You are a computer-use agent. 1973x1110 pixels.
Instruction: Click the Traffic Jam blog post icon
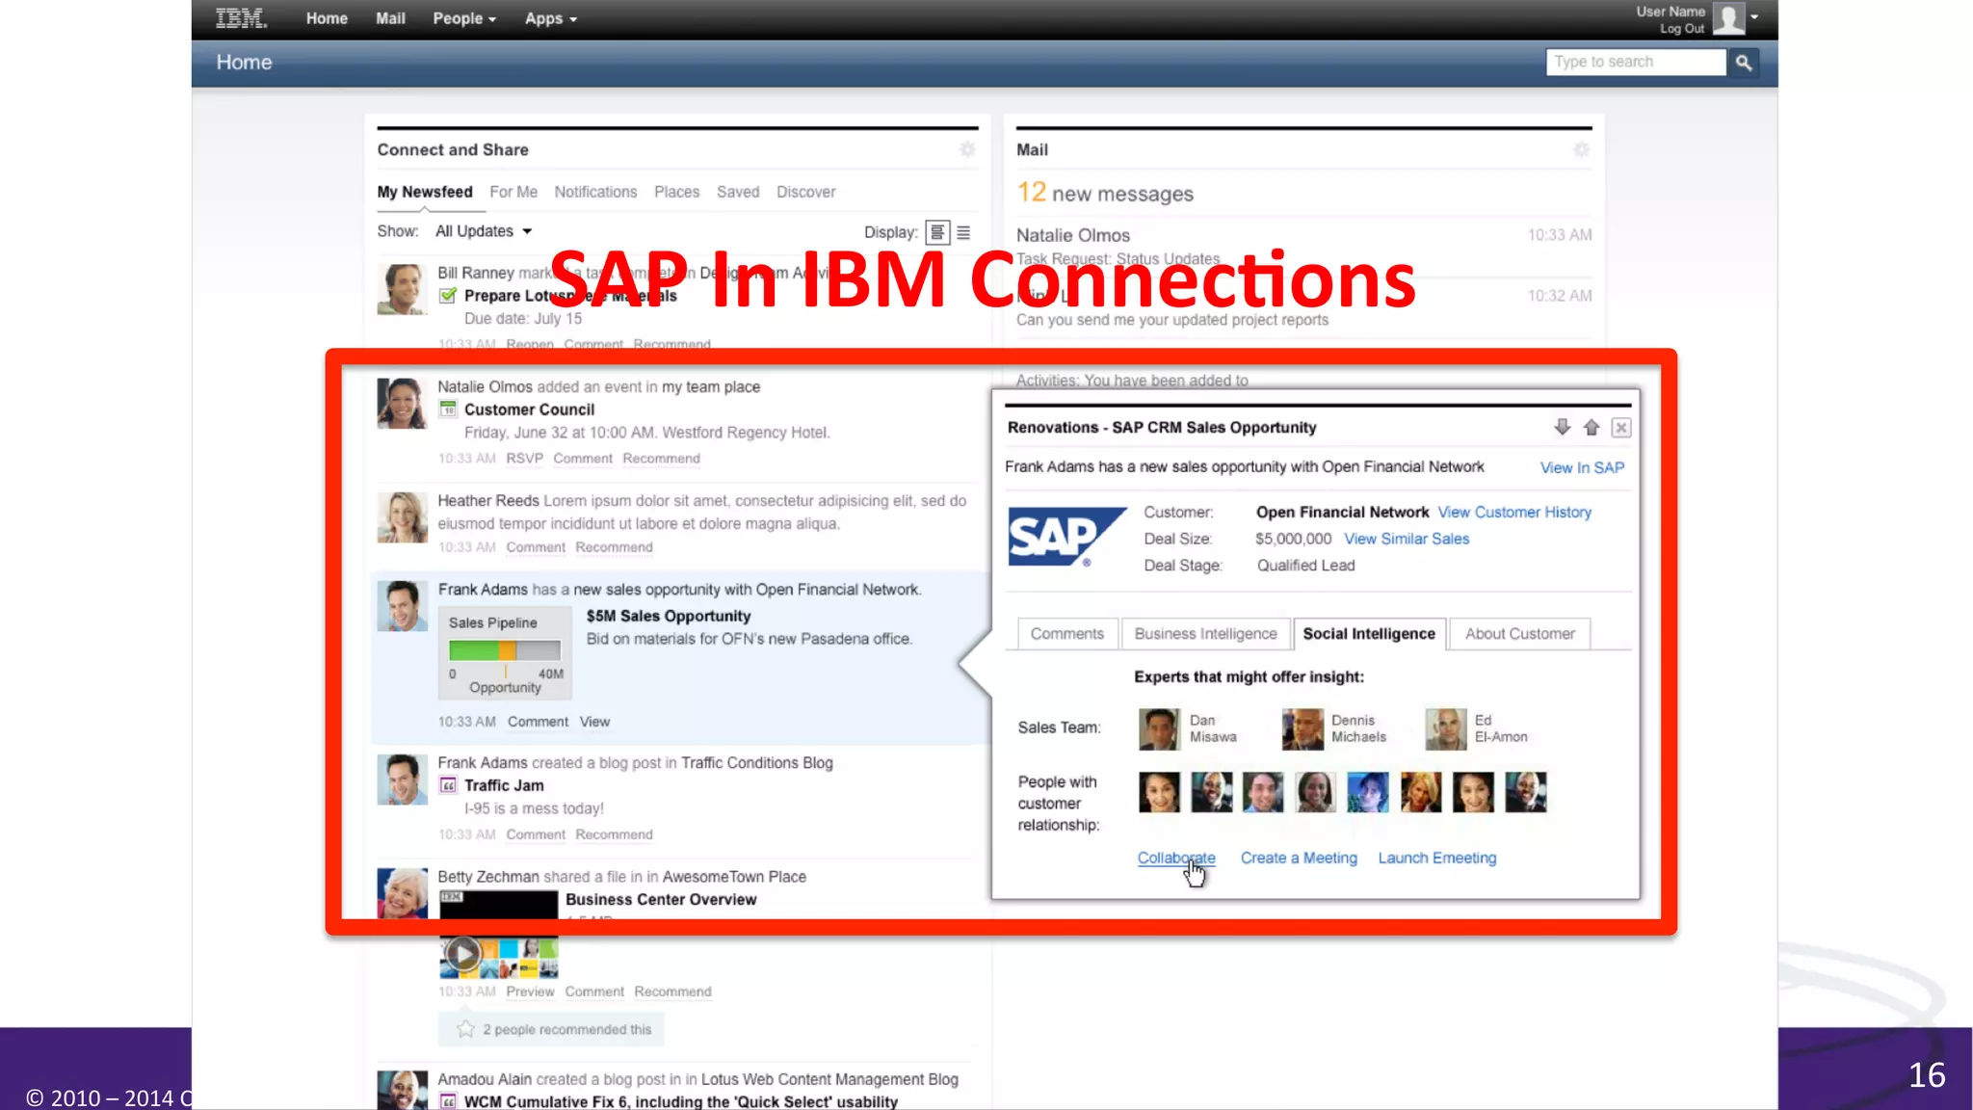coord(448,785)
